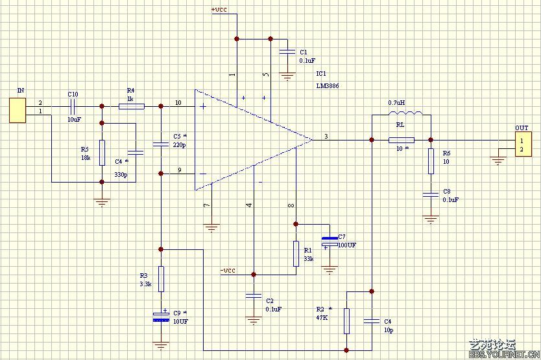This screenshot has width=541, height=360.
Task: Select the ground symbol below R5
Action: coord(102,203)
